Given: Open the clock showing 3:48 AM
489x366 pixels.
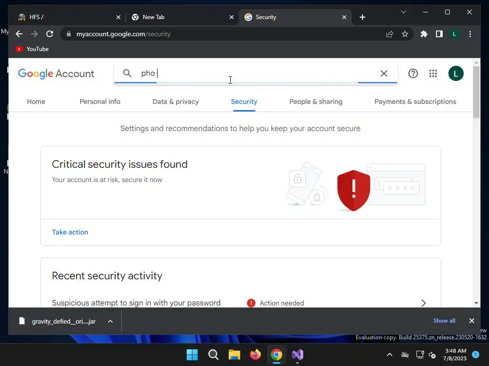Looking at the screenshot, I should [x=455, y=355].
